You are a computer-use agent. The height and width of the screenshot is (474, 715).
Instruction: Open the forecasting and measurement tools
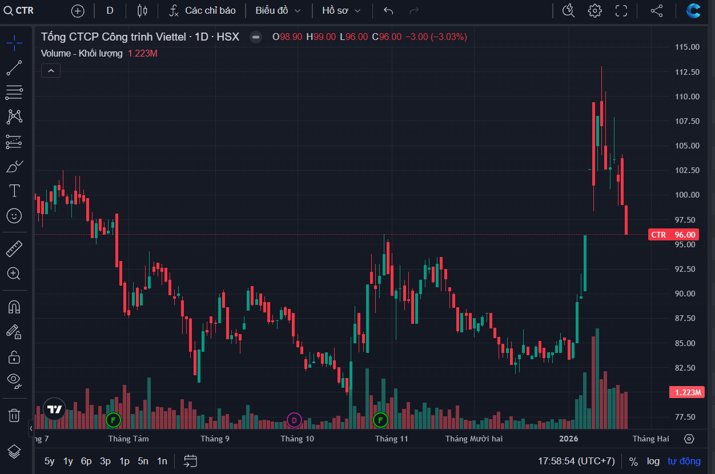[14, 142]
